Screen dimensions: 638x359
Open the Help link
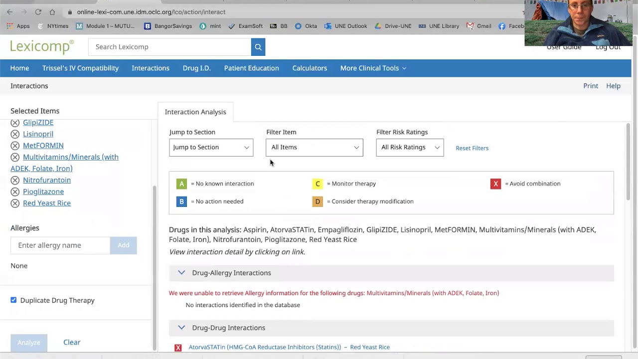[x=613, y=86]
